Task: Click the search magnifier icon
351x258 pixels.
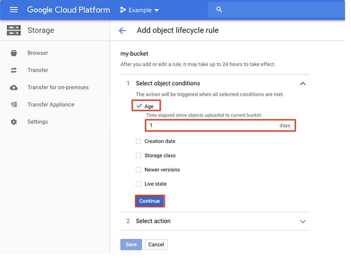Action: (x=219, y=10)
